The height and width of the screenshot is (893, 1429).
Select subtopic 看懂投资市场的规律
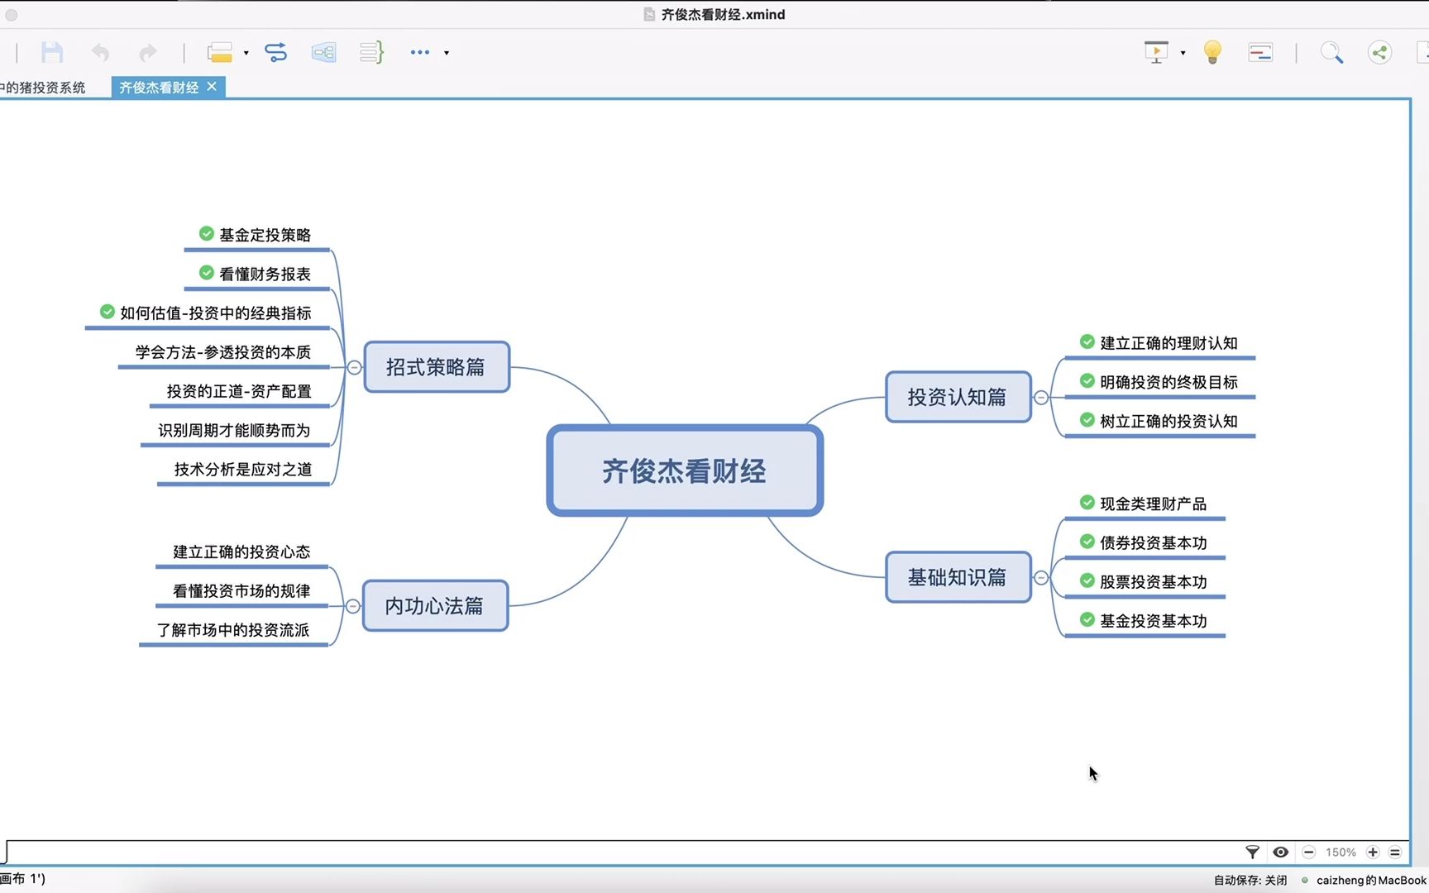(x=241, y=590)
